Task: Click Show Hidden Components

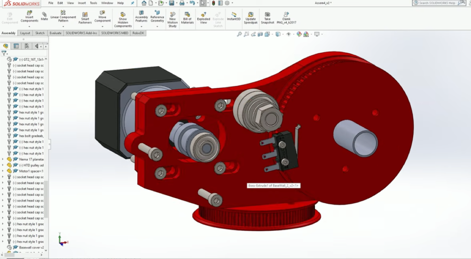Action: click(x=123, y=20)
